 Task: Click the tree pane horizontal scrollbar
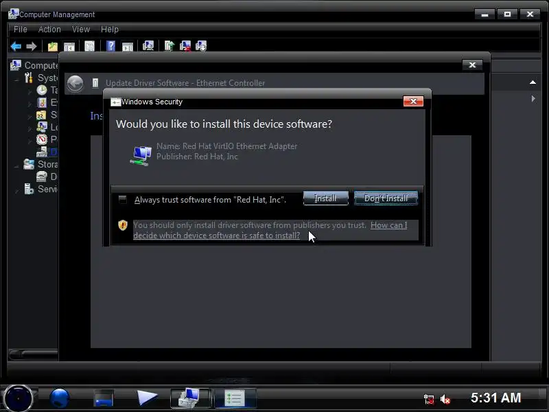tap(34, 354)
